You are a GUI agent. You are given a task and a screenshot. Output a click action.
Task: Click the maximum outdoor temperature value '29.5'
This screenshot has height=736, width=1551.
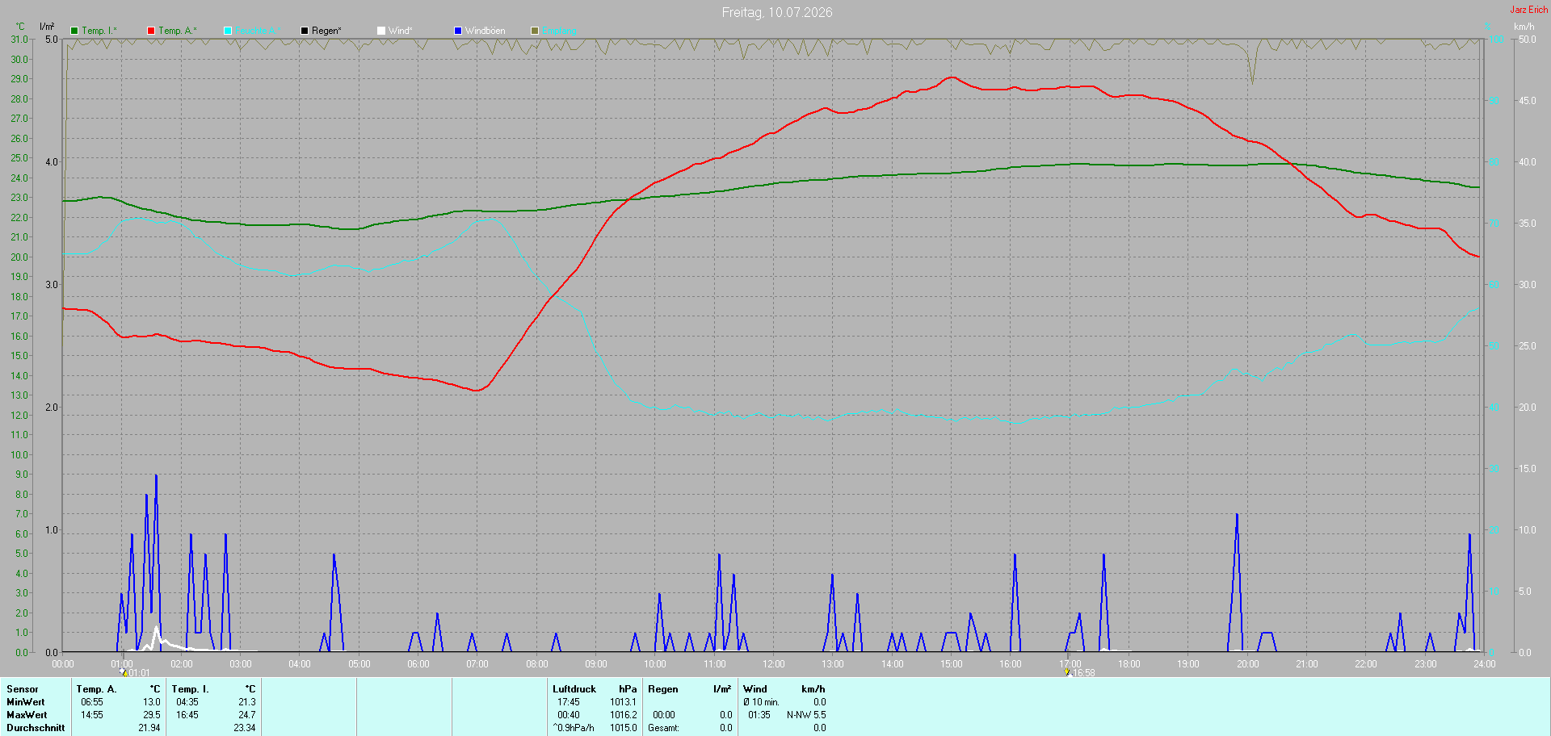(152, 715)
